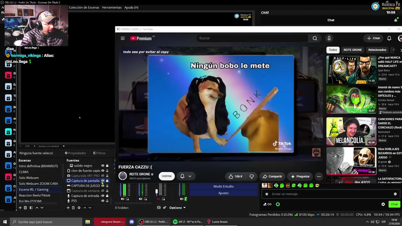Remove the selected source with the trash icon

coord(73,208)
